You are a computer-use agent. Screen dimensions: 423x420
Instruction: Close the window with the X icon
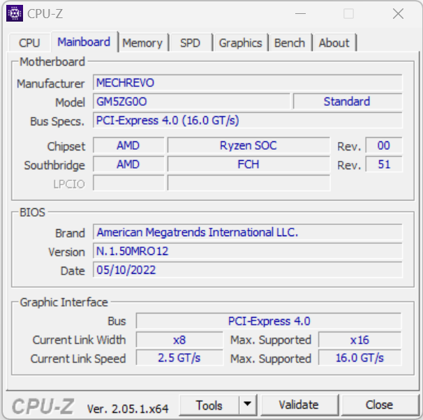coord(398,13)
